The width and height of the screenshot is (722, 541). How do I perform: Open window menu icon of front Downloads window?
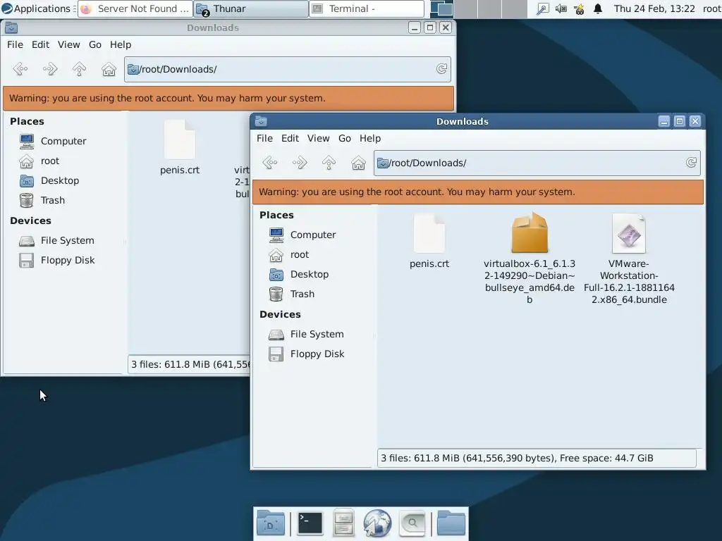(261, 121)
